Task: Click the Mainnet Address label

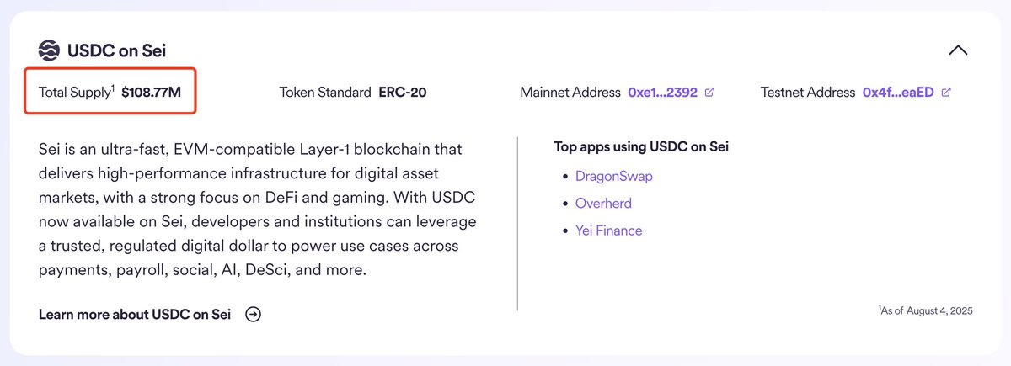Action: click(x=570, y=93)
